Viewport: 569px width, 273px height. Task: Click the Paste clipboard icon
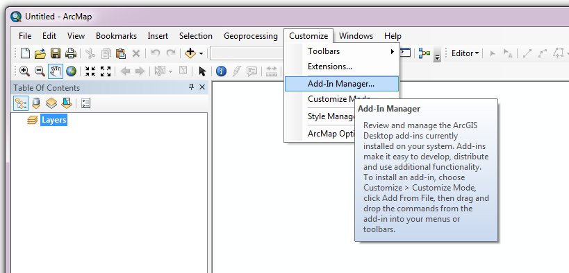coord(120,53)
